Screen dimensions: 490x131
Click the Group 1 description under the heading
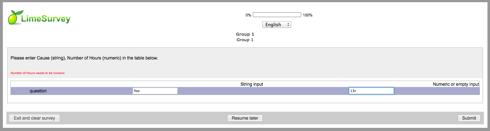click(x=245, y=40)
